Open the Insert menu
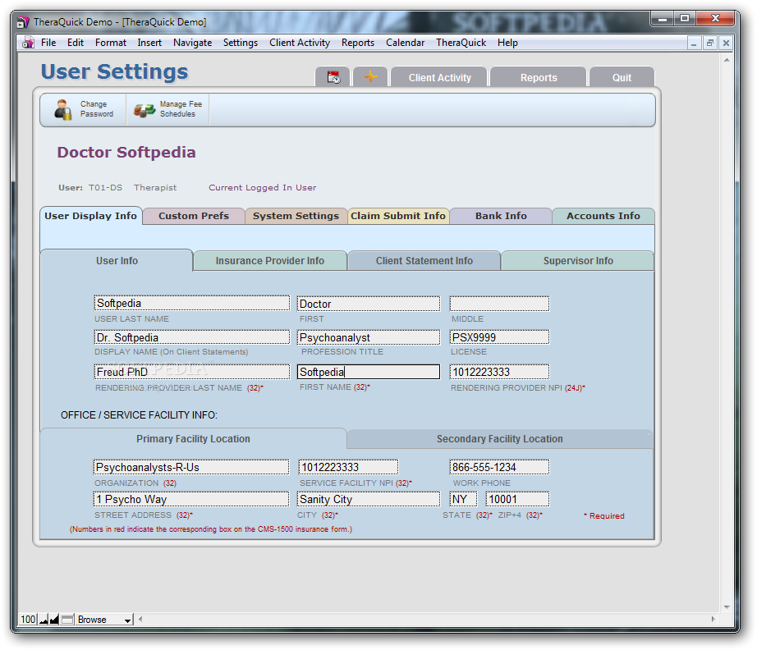The height and width of the screenshot is (650, 757). pos(149,43)
